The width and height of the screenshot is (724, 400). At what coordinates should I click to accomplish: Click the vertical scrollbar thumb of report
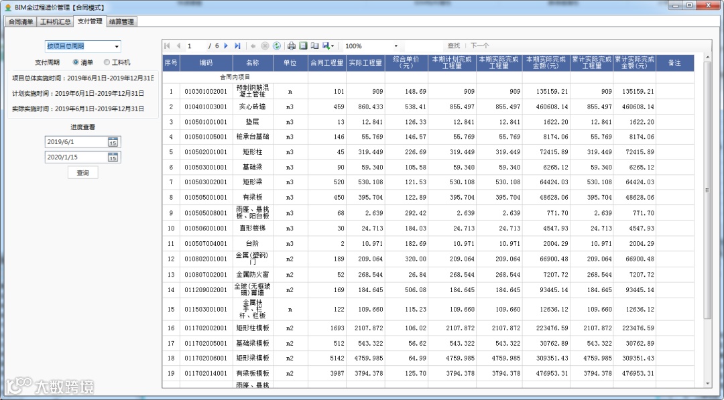(x=707, y=189)
